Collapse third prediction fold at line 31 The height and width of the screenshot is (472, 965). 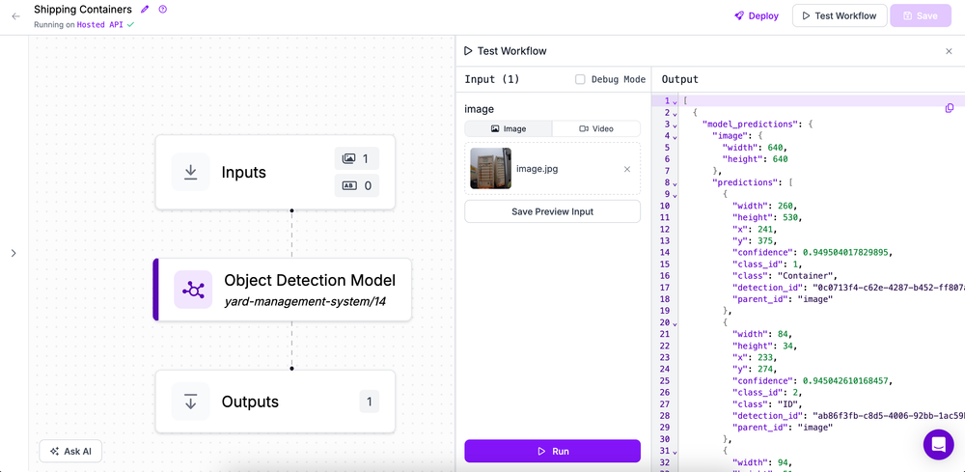tap(675, 453)
